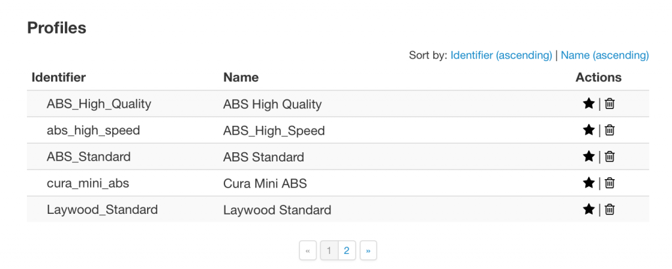This screenshot has width=672, height=269.
Task: Click the next page arrow
Action: 368,251
